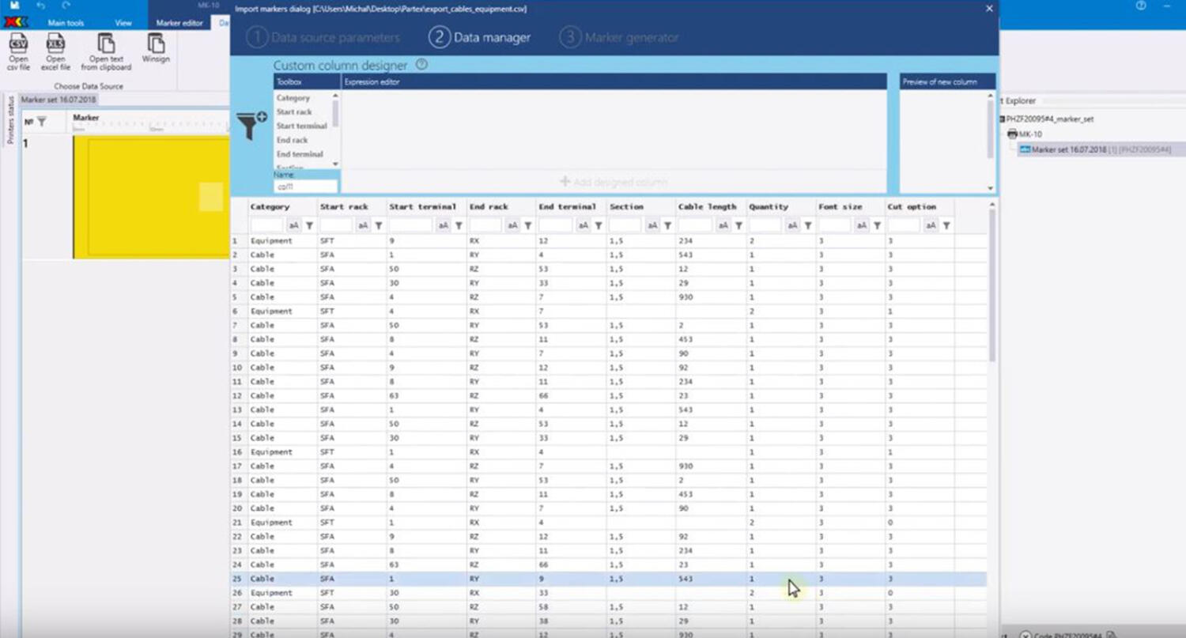The image size is (1186, 638).
Task: Toggle aA case option for Cut option
Action: click(931, 226)
